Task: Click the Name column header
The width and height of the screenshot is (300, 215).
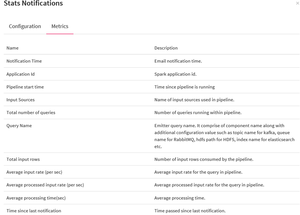Action: pos(13,48)
